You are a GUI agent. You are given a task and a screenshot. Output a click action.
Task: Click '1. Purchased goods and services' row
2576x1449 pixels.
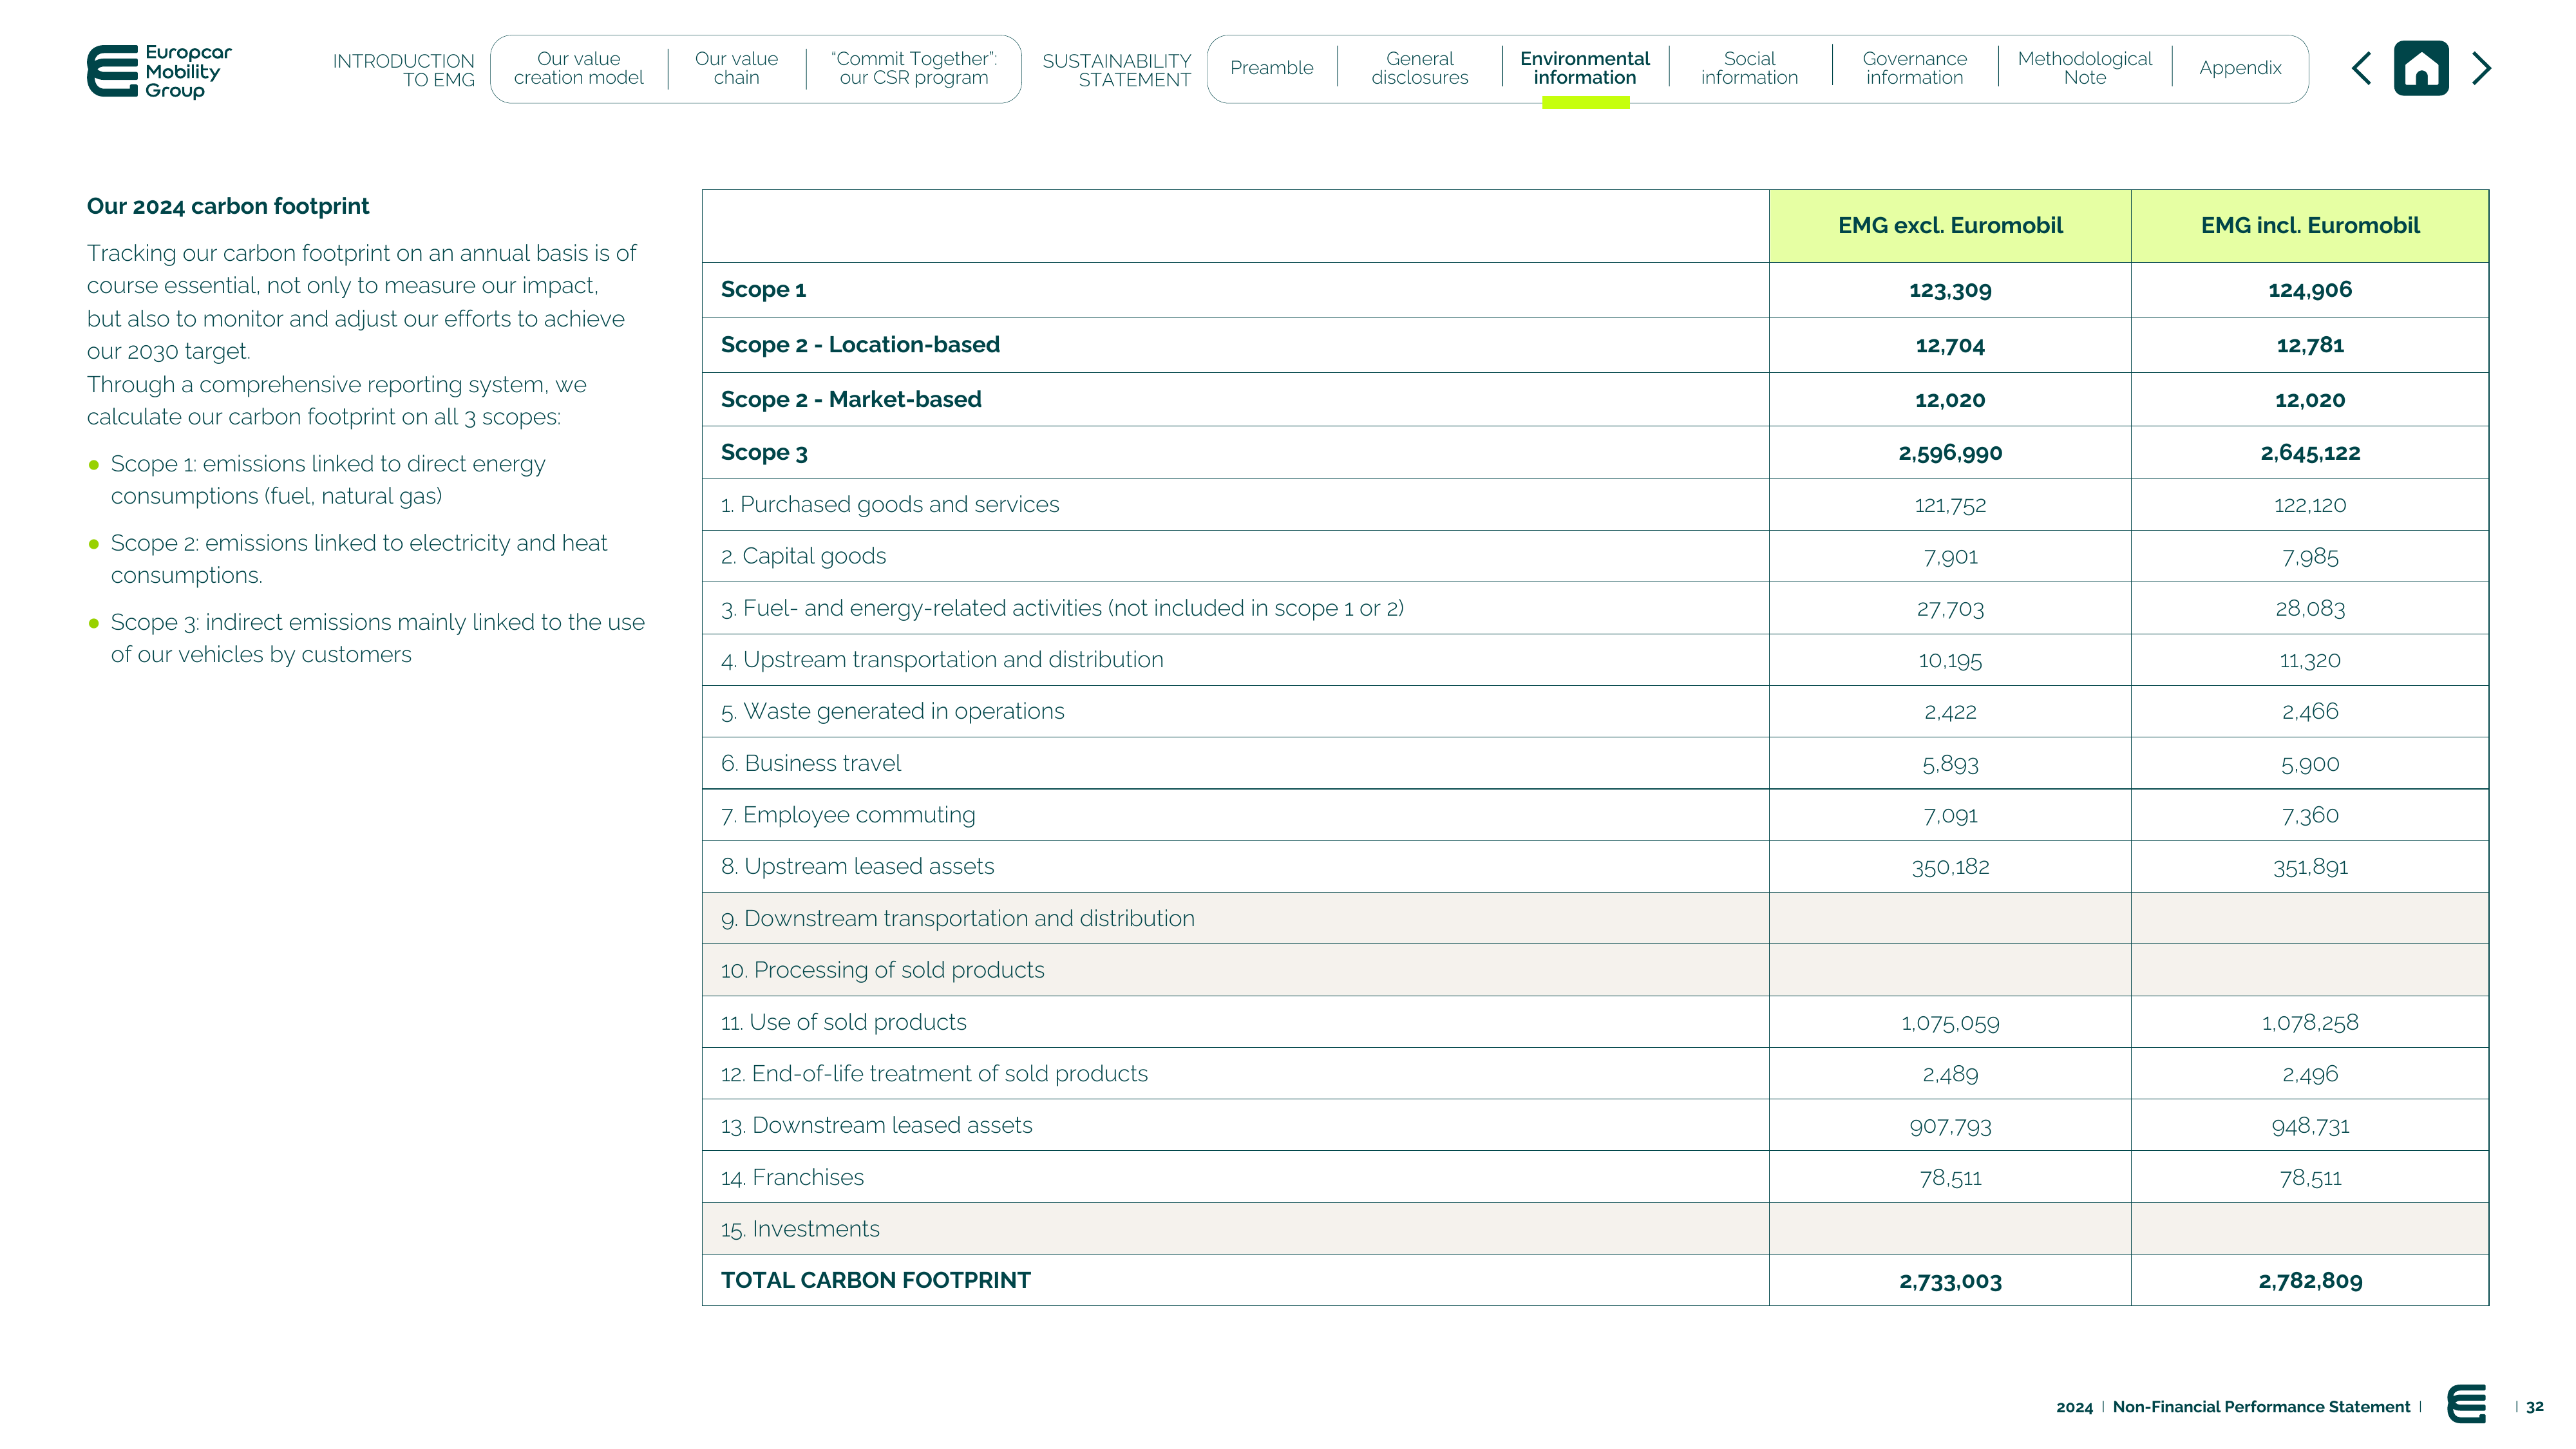tap(1595, 505)
